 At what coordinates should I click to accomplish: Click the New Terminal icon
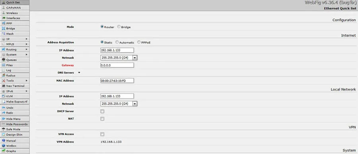coord(4,86)
